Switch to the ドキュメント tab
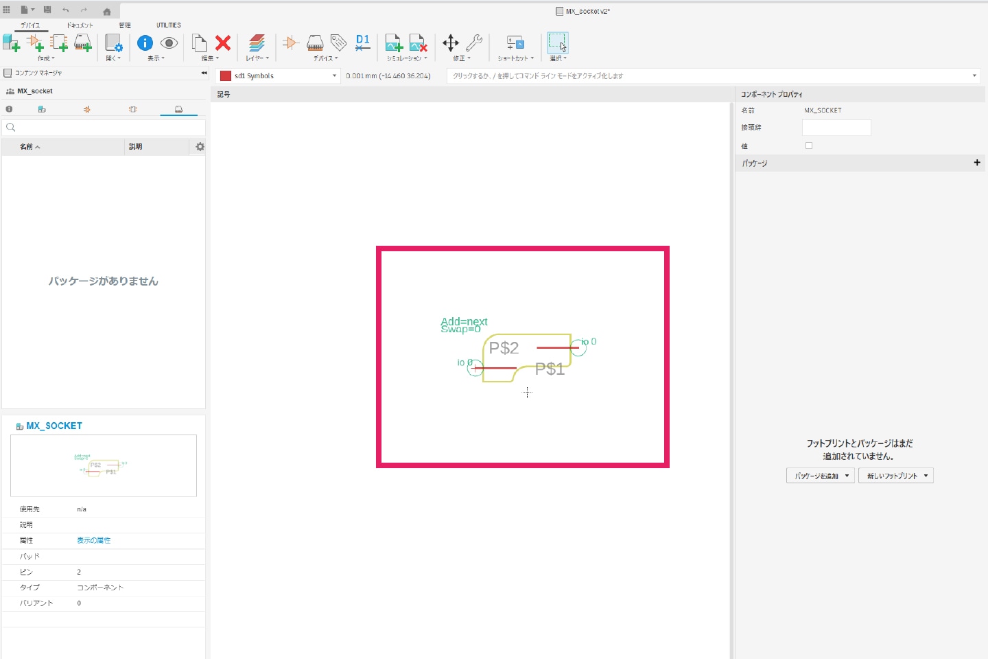The width and height of the screenshot is (988, 659). click(80, 25)
